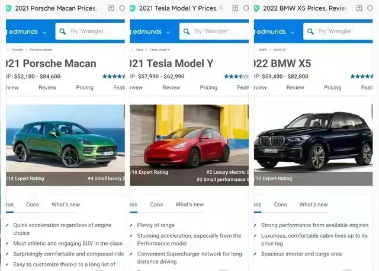379x271 pixels.
Task: Click BMW X5 page heading
Action: 282,63
